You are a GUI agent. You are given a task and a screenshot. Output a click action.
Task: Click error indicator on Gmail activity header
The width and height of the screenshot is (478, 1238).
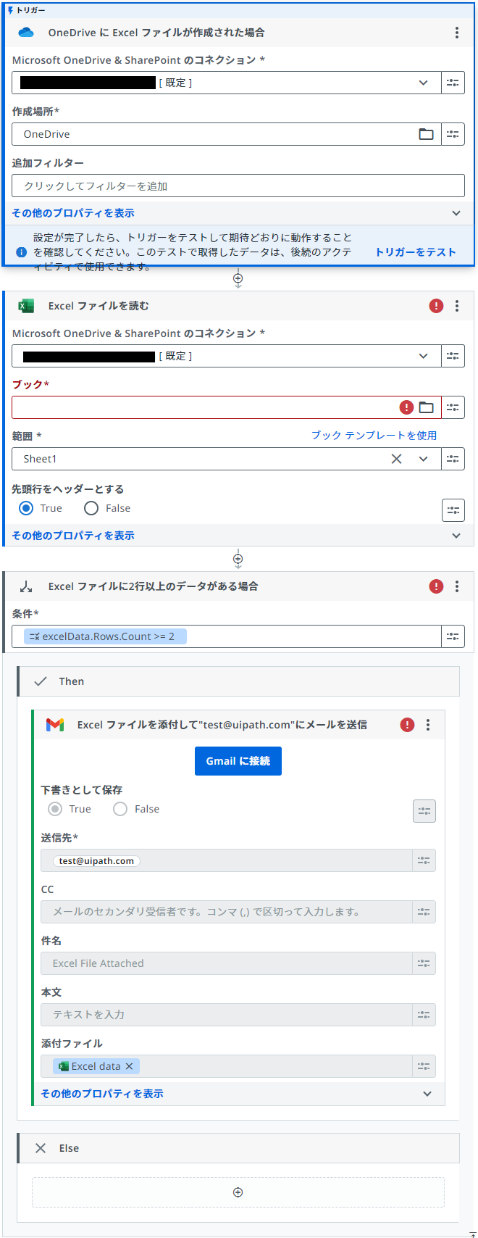(407, 725)
